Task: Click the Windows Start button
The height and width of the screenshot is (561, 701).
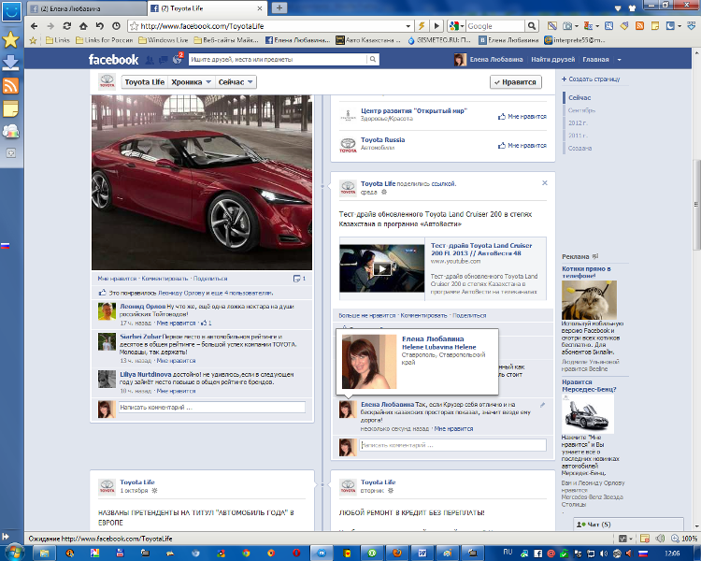Action: [x=13, y=553]
